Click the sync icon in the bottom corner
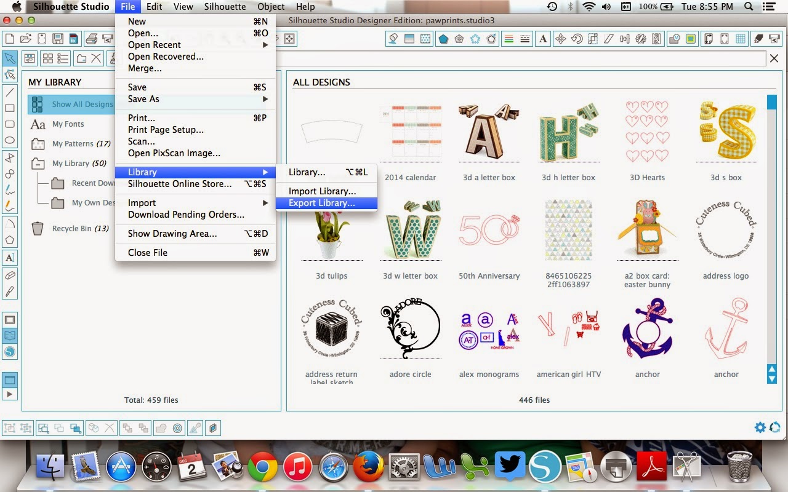Viewport: 788px width, 492px height. [774, 427]
